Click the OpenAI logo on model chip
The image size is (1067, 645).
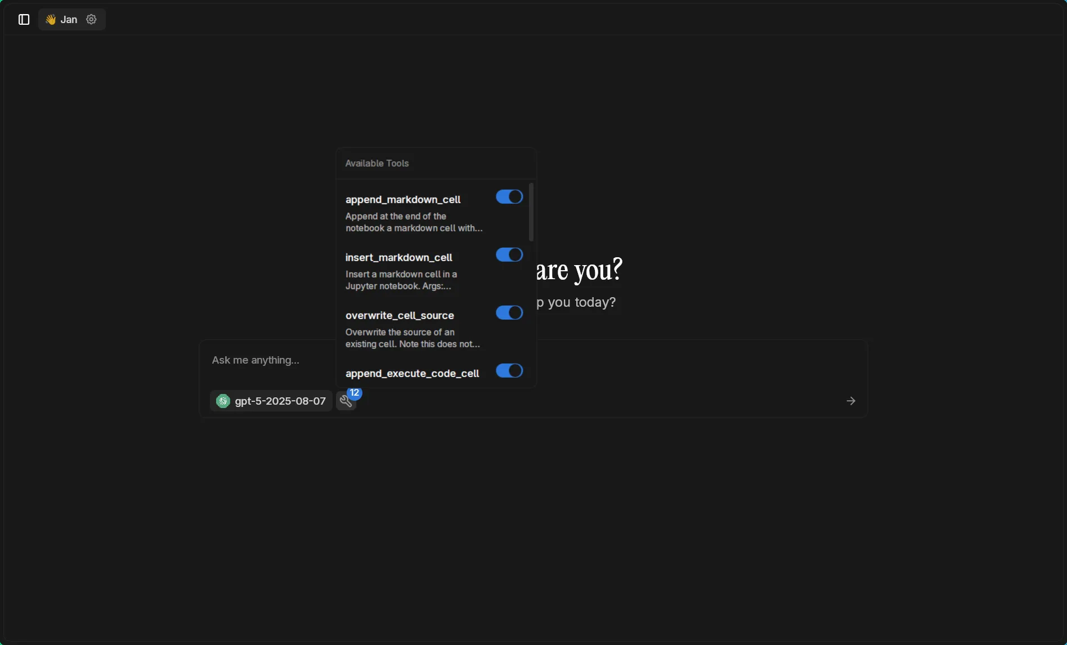tap(223, 401)
